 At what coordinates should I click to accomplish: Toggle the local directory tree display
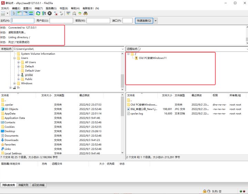coord(20,13)
